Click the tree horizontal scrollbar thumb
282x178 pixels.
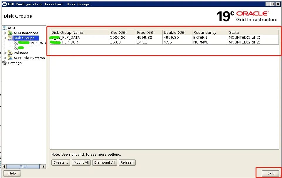pos(23,167)
